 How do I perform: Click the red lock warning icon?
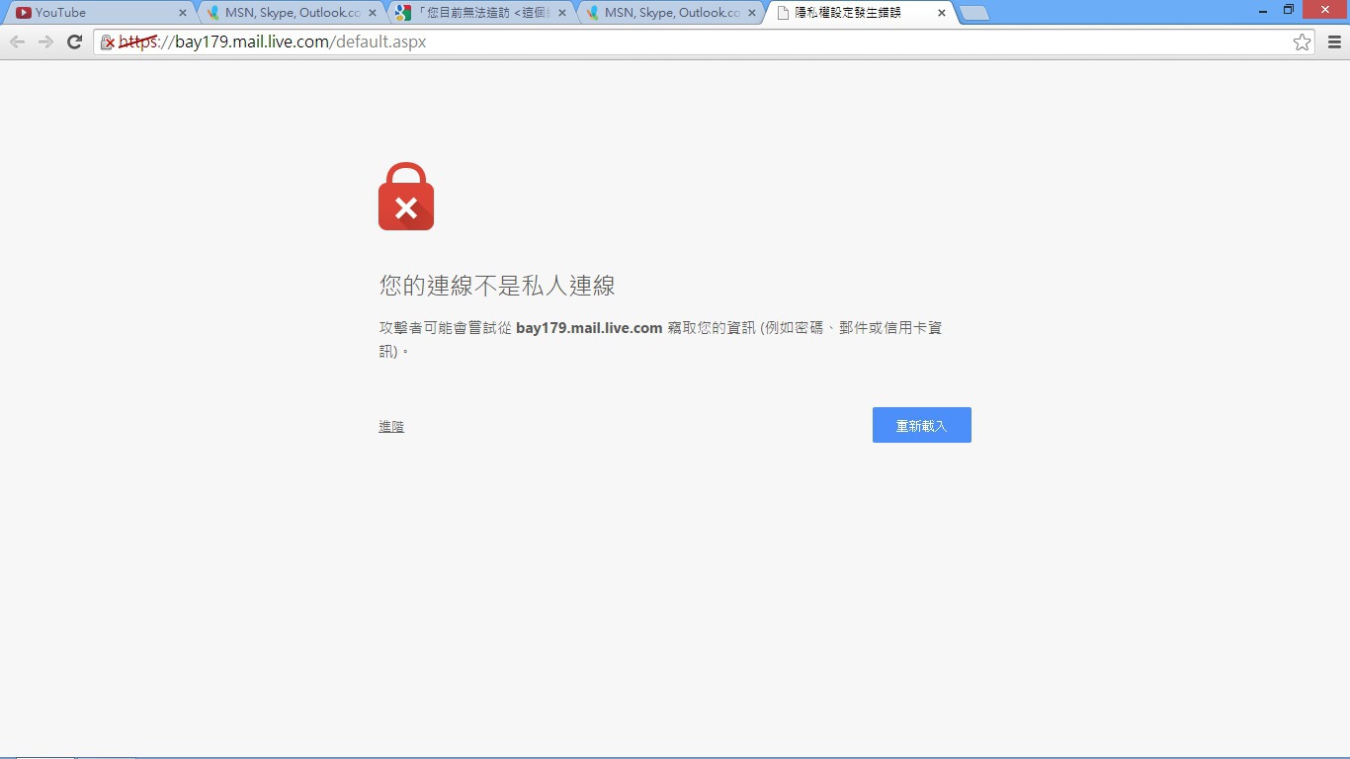406,197
